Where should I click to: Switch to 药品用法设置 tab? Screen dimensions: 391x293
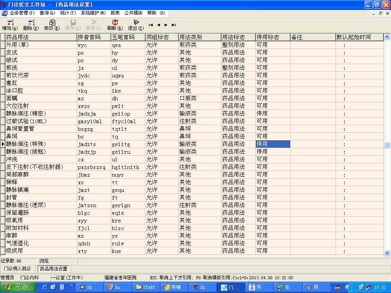(54, 269)
